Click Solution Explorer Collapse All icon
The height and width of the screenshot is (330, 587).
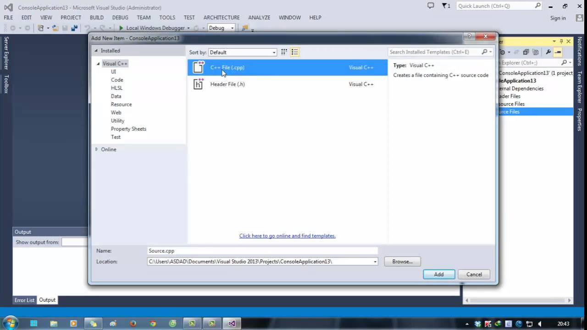pos(526,52)
